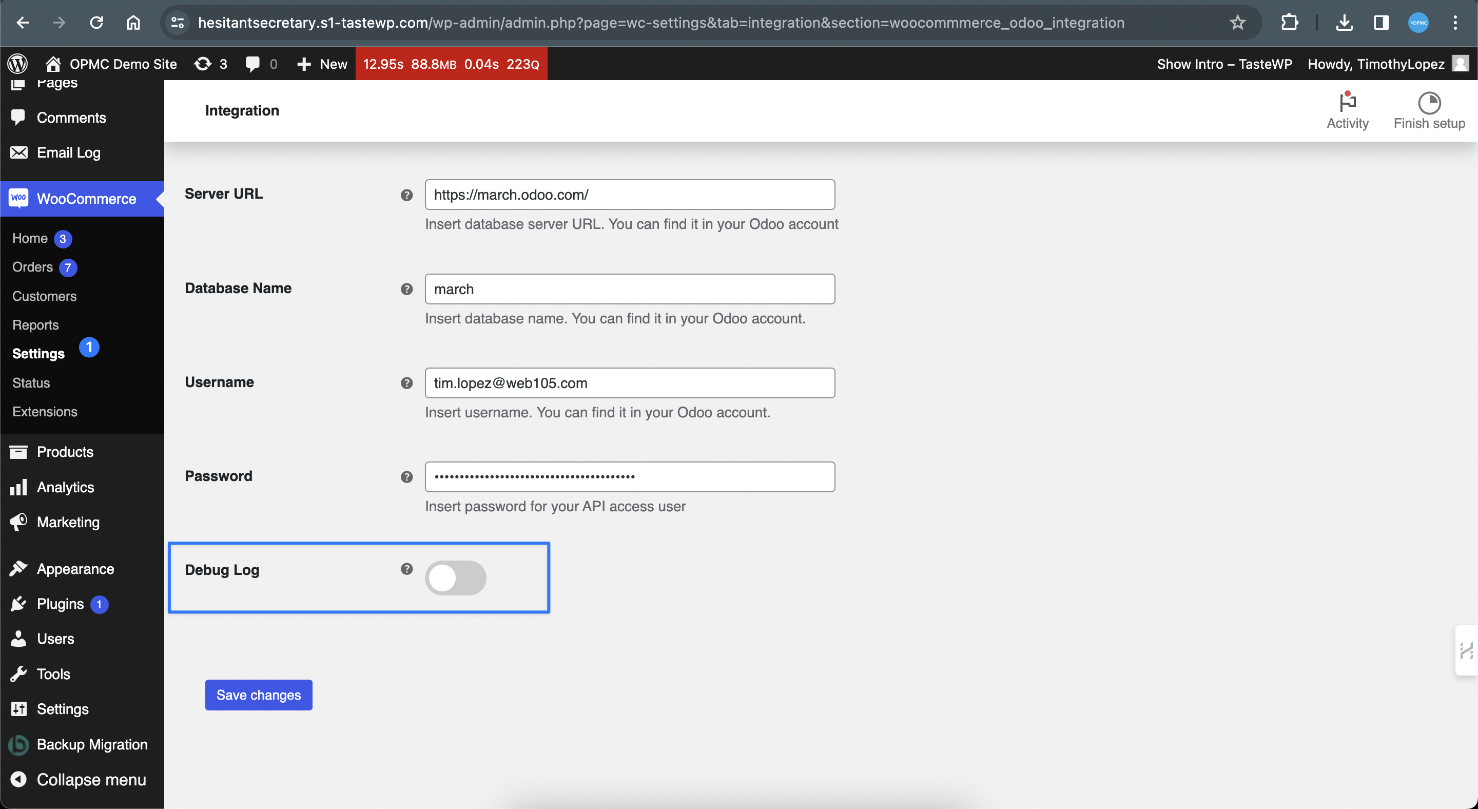Open Tools in sidebar
The height and width of the screenshot is (809, 1478).
pos(82,674)
